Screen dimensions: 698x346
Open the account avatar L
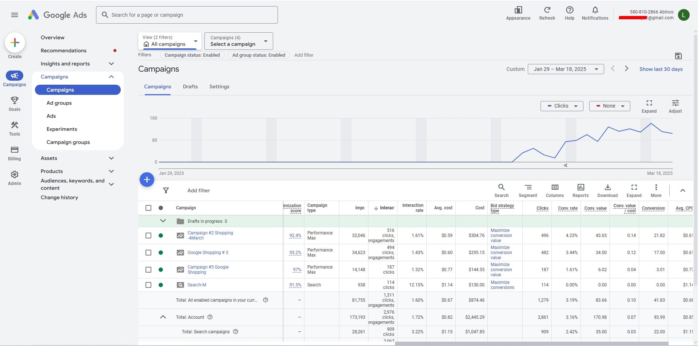click(683, 15)
